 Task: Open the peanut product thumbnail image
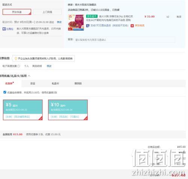tap(76, 23)
